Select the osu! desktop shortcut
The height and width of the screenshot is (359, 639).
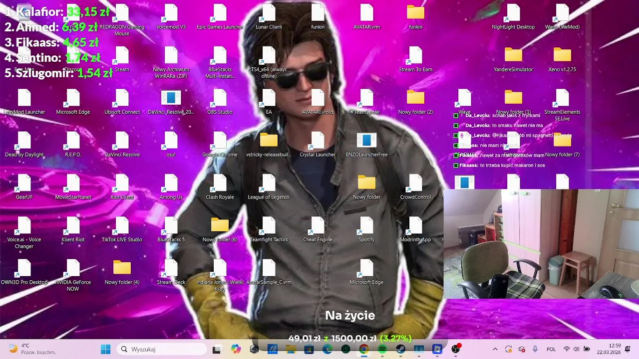coord(171,144)
